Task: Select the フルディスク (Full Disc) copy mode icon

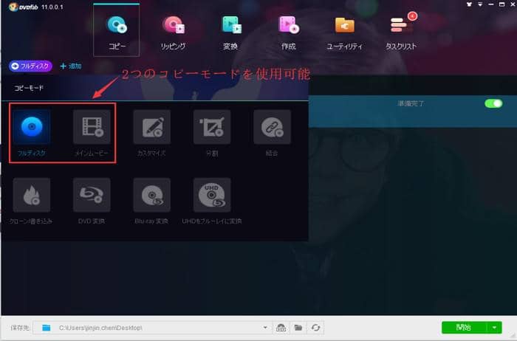Action: coord(32,127)
